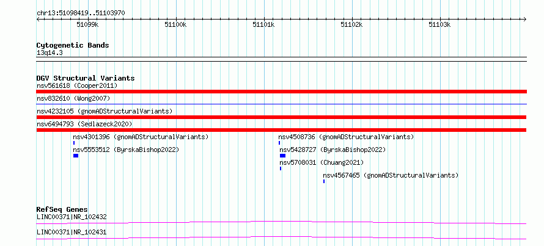Click the blue marker under nsv4508736
544x246 pixels.
279,143
